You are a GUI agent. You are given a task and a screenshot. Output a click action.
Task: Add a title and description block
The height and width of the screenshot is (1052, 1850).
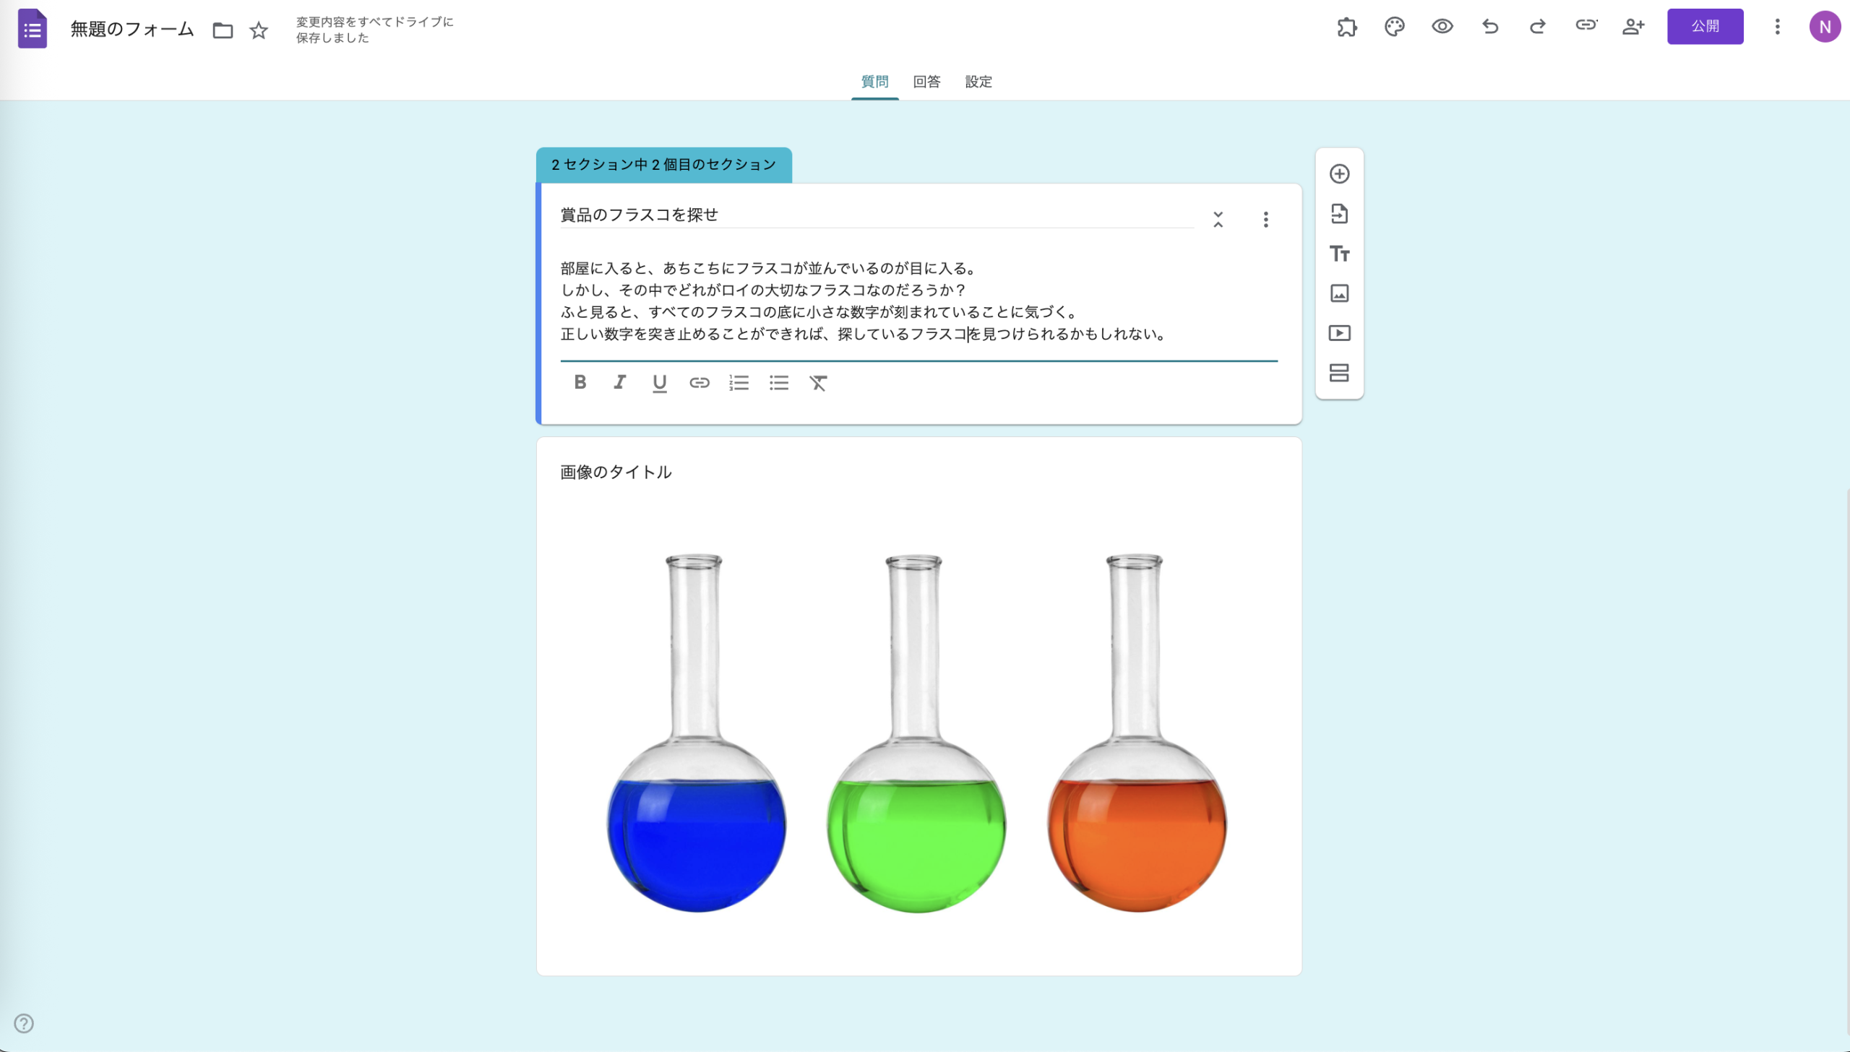[1338, 254]
